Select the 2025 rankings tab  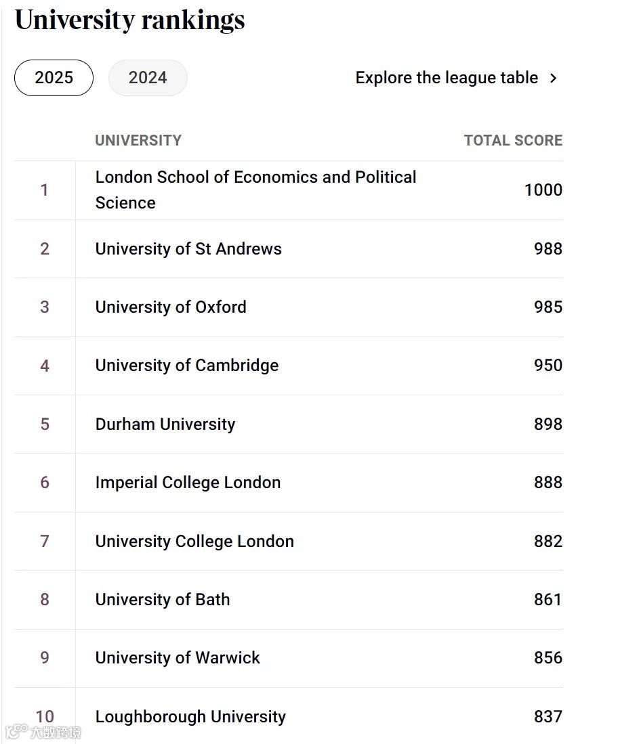(x=54, y=78)
